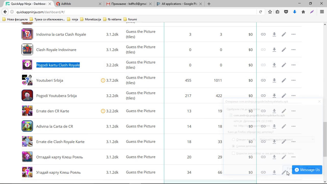Edit Indovina la carta Clash Royale app
Image resolution: width=327 pixels, height=184 pixels.
point(284,34)
